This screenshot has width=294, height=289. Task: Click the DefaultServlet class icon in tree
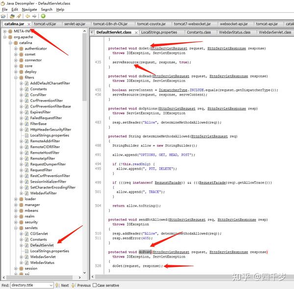click(x=26, y=245)
